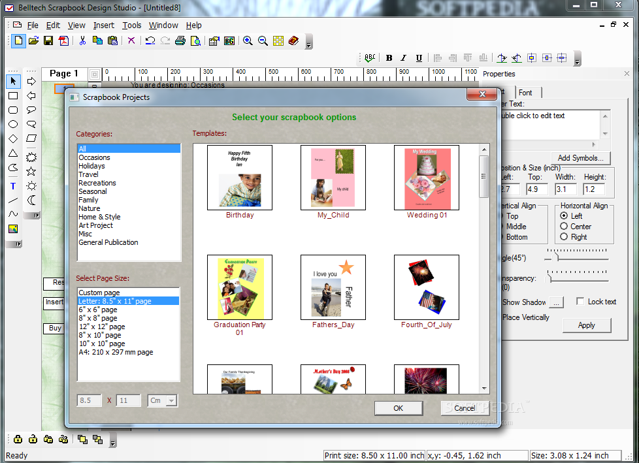Click the Paste clipboard icon
639x463 pixels.
click(x=112, y=40)
